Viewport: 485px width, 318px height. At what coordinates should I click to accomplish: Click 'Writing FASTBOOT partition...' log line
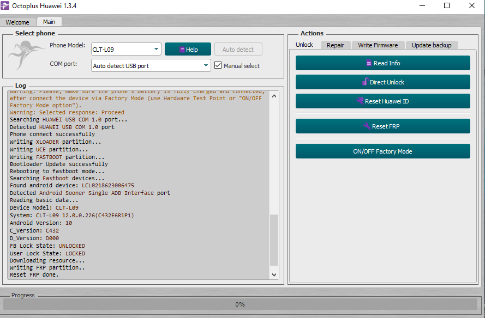tap(57, 157)
